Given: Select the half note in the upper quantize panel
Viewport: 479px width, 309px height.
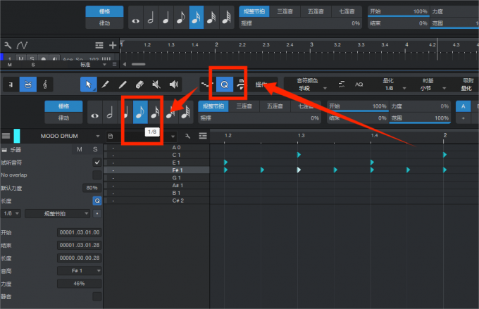Looking at the screenshot, I should [x=151, y=17].
